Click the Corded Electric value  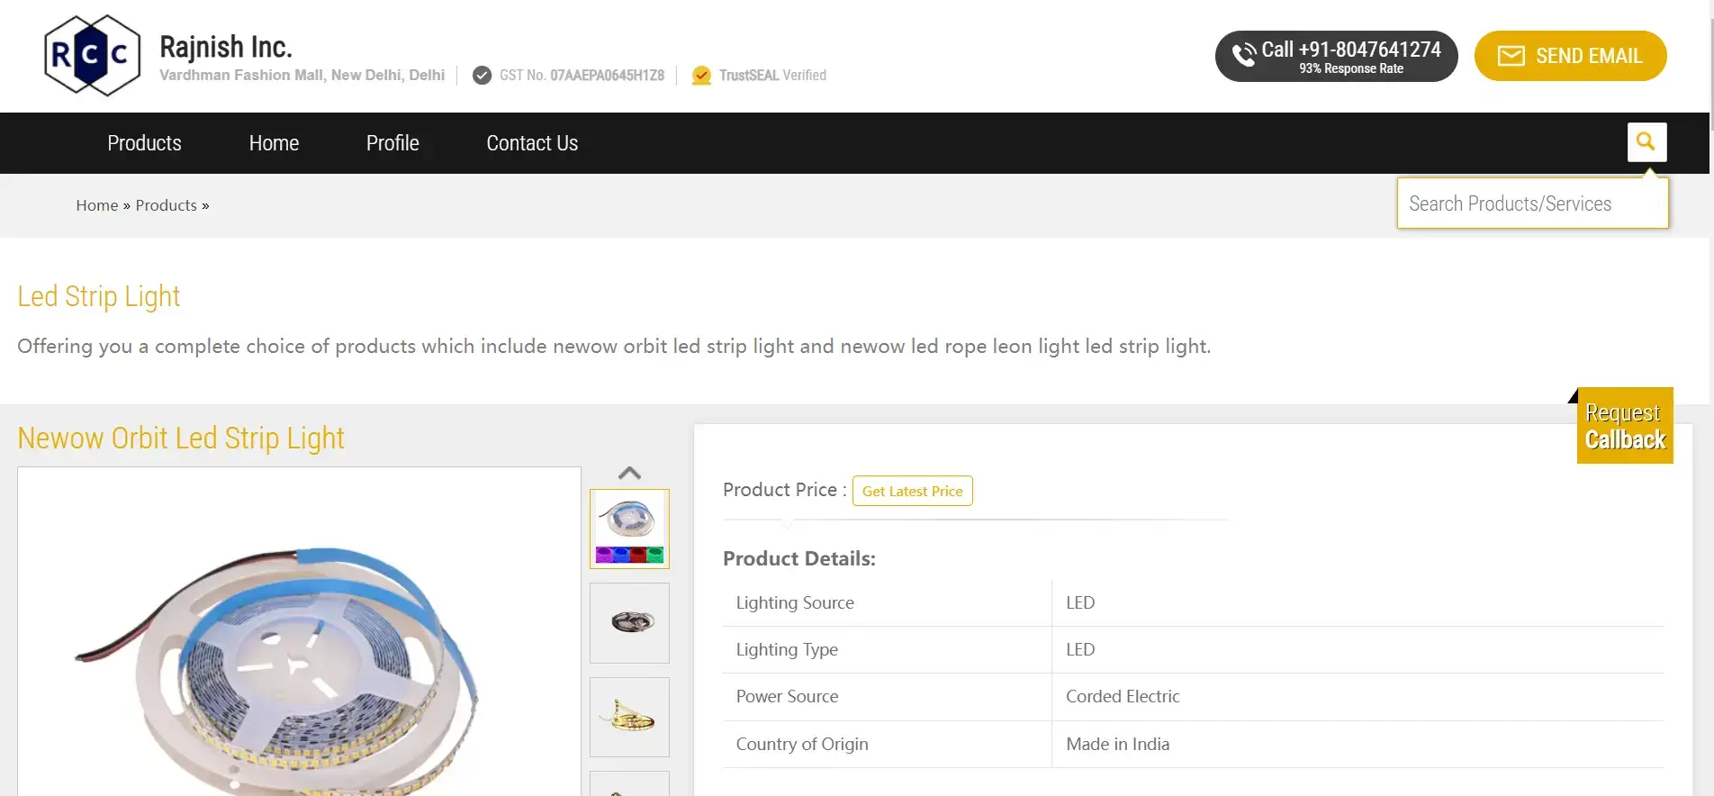coord(1123,696)
